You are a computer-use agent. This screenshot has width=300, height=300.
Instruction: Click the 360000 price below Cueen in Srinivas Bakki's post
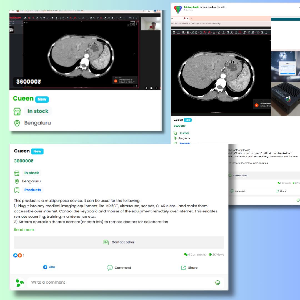(x=179, y=126)
